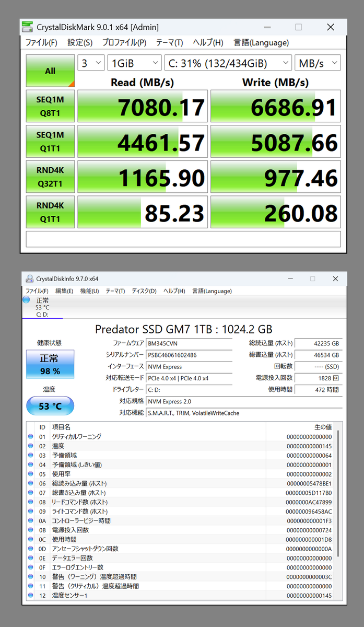Open 言語(Language) menu in CrystalDiskMark

point(261,43)
